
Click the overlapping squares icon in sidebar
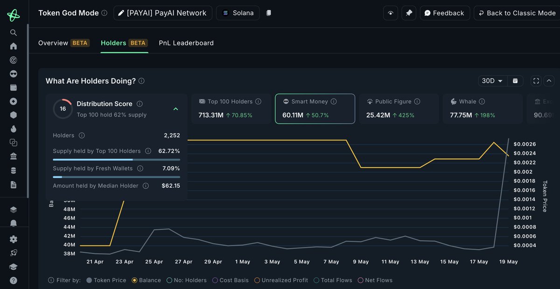pos(14,143)
